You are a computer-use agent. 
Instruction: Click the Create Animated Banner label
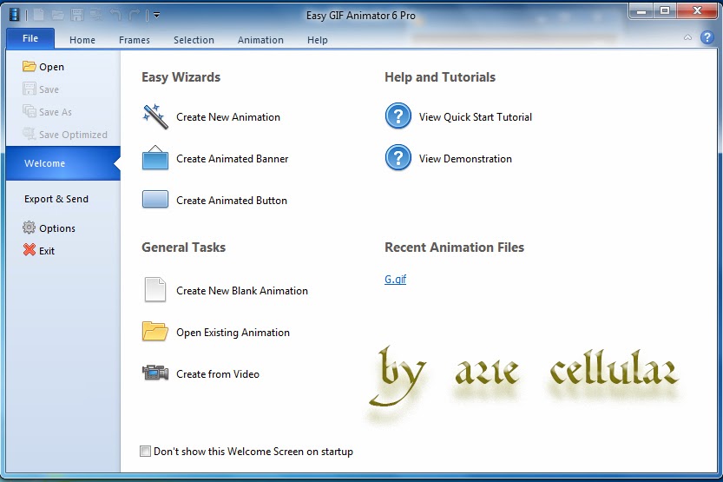tap(233, 159)
